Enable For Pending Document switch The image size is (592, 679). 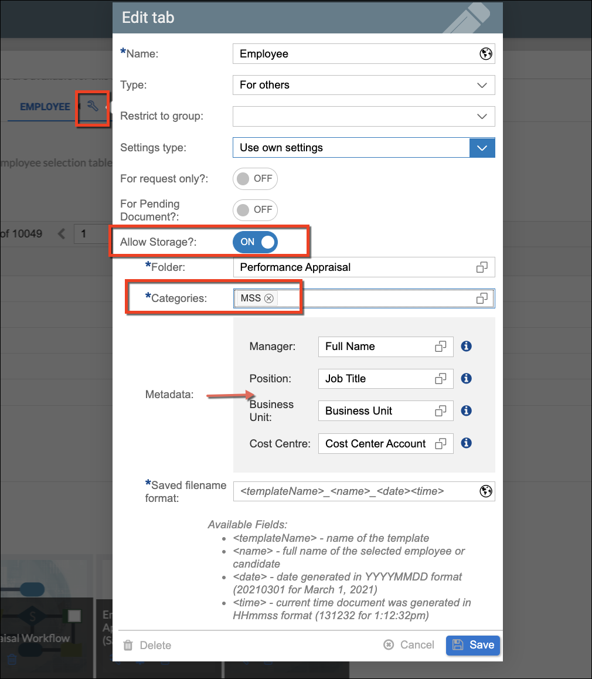click(255, 210)
